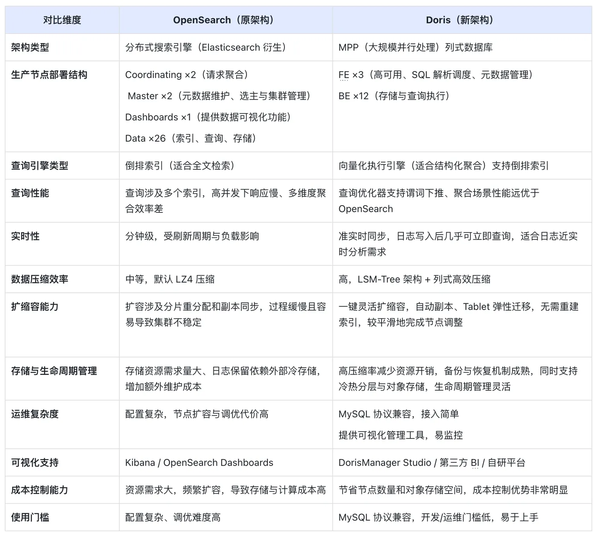
Task: Select the Data ×26（索引、查询、存储）text
Action: (x=191, y=138)
